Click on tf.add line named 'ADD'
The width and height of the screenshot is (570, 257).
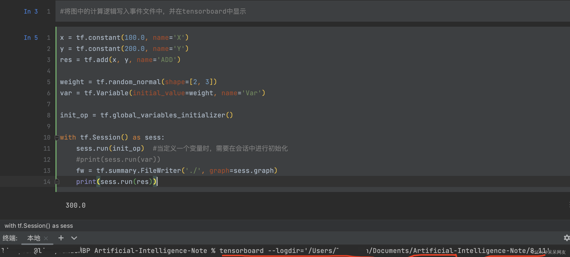[120, 60]
